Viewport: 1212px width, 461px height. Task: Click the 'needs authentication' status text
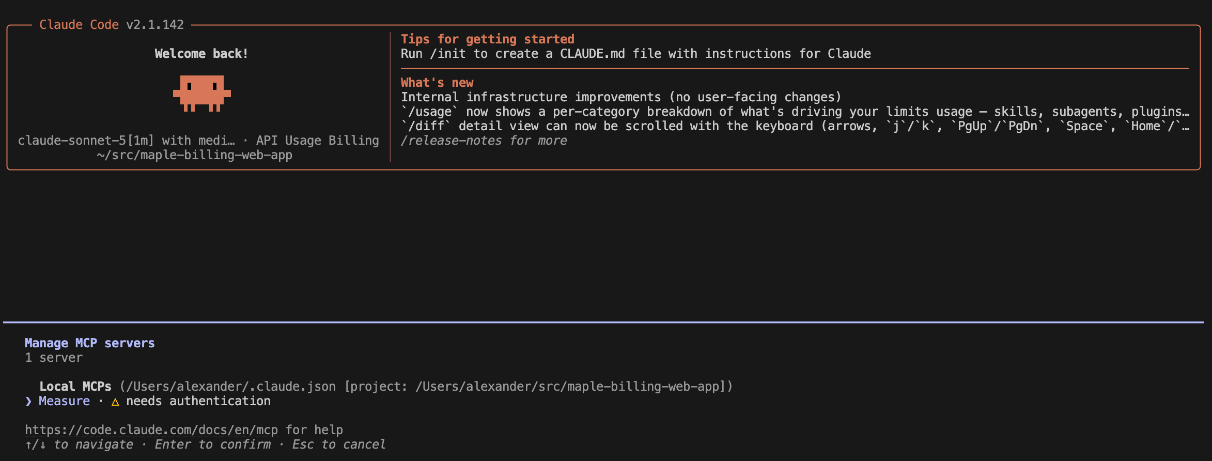(198, 401)
